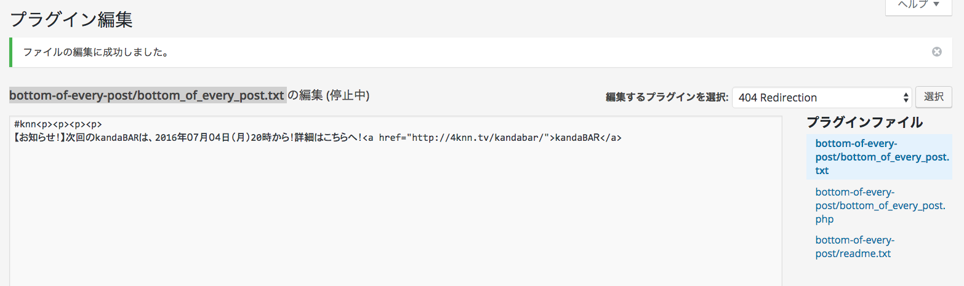The image size is (964, 286).
Task: Click the http://4knn.tv/kandabar/ URL in the code
Action: point(478,138)
